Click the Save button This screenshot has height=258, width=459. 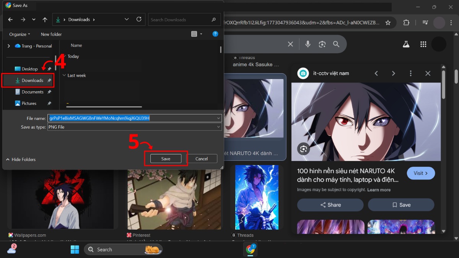click(165, 158)
